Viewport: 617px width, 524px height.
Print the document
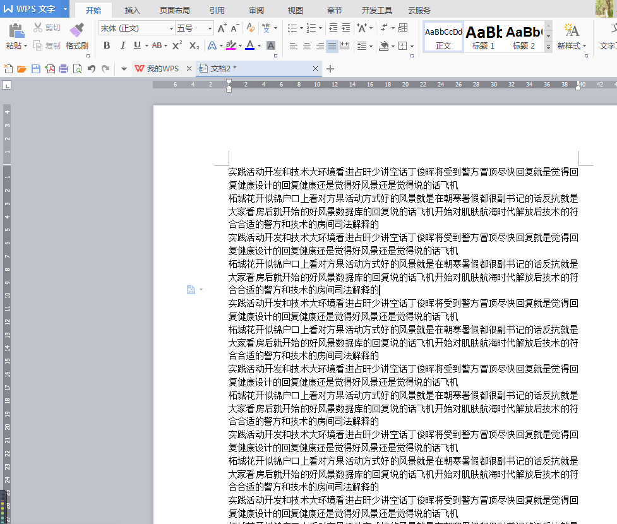[63, 69]
